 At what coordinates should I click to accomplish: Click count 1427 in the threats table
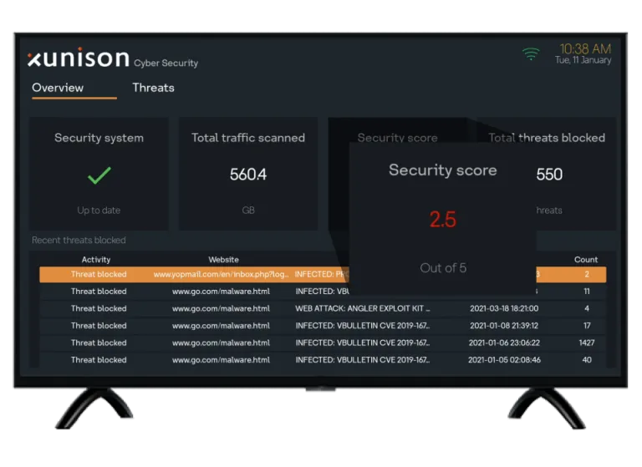tap(587, 343)
